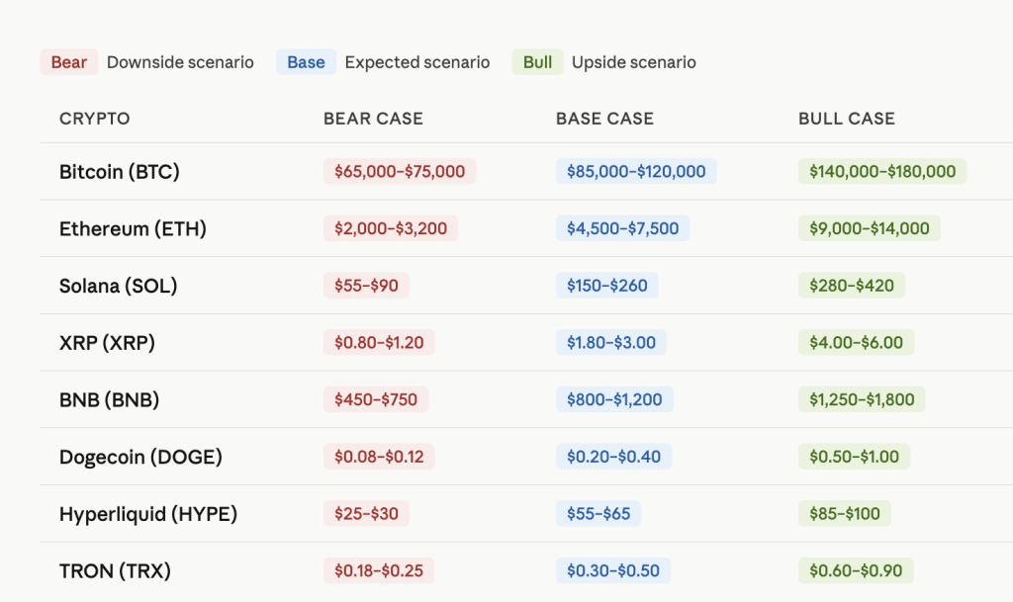This screenshot has height=602, width=1013.
Task: Click TRON bear value $0.18–$0.25
Action: pyautogui.click(x=379, y=571)
